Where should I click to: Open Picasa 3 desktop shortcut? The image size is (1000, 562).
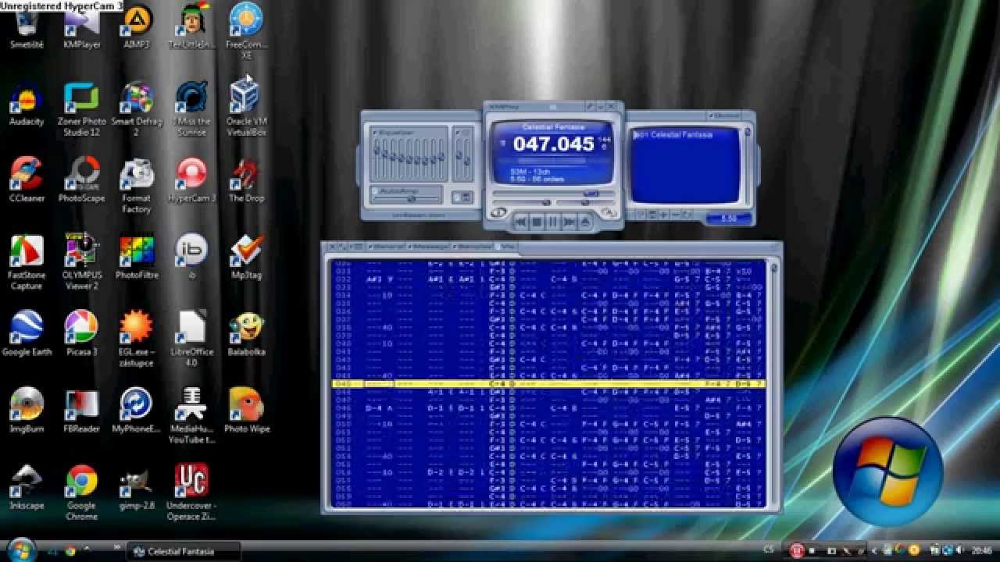pos(81,334)
